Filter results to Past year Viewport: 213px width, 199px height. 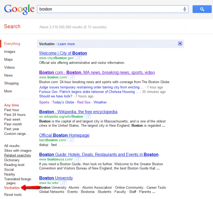click(x=12, y=129)
